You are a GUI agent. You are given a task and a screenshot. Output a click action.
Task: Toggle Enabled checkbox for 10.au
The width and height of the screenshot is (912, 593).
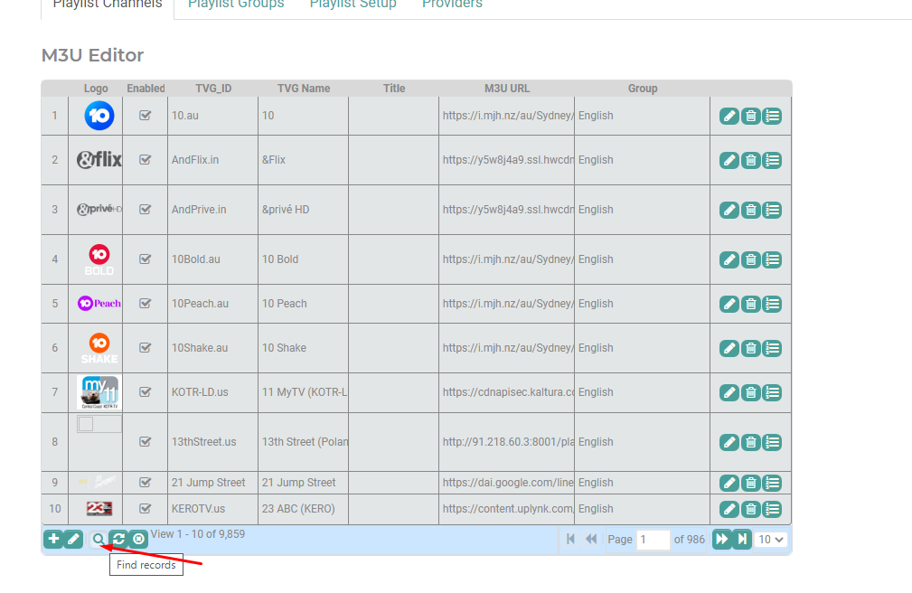146,115
